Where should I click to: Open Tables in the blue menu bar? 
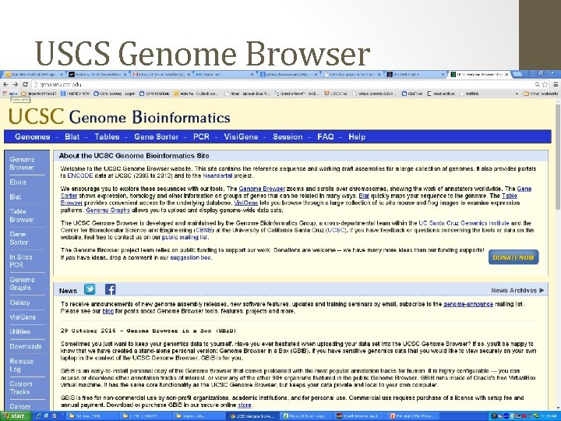[x=107, y=136]
